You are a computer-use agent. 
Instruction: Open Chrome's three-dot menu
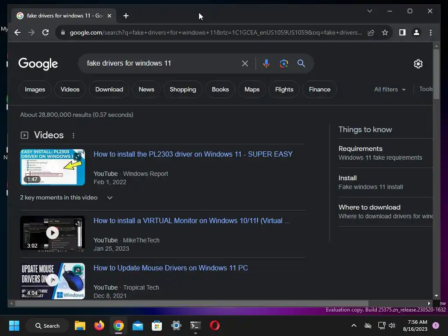pos(430,32)
